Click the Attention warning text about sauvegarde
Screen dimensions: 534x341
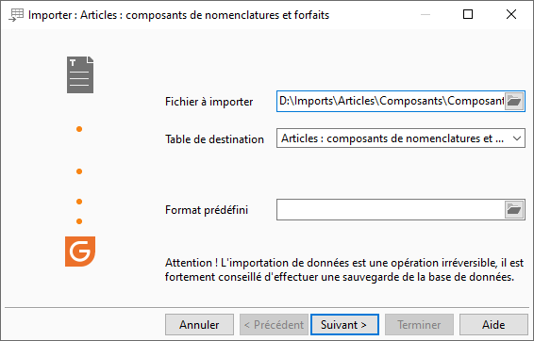pyautogui.click(x=344, y=269)
